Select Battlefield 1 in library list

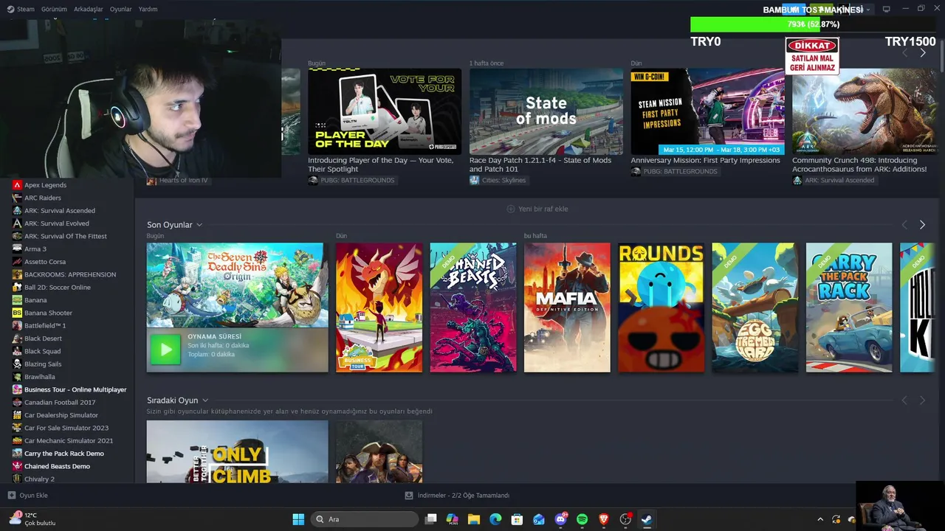coord(45,325)
